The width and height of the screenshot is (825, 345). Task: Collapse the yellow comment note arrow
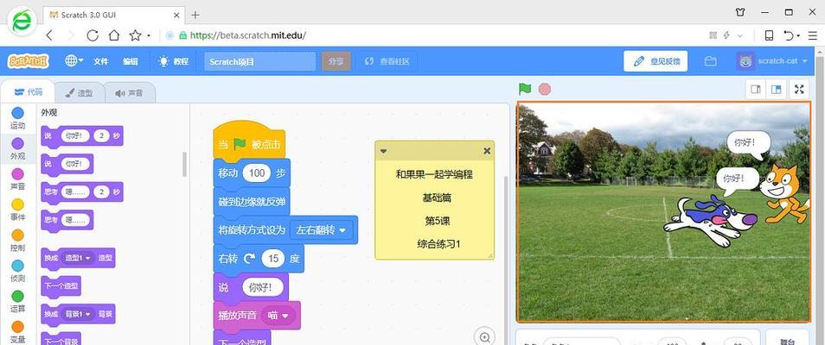click(384, 151)
